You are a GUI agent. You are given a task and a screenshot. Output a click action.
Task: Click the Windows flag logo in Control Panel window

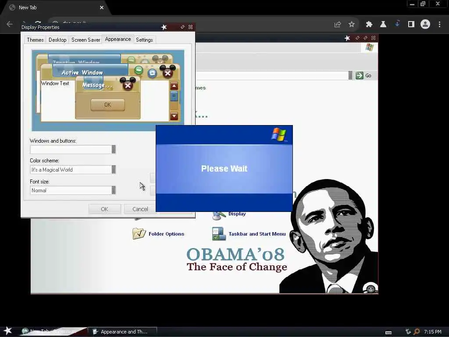coord(369,47)
